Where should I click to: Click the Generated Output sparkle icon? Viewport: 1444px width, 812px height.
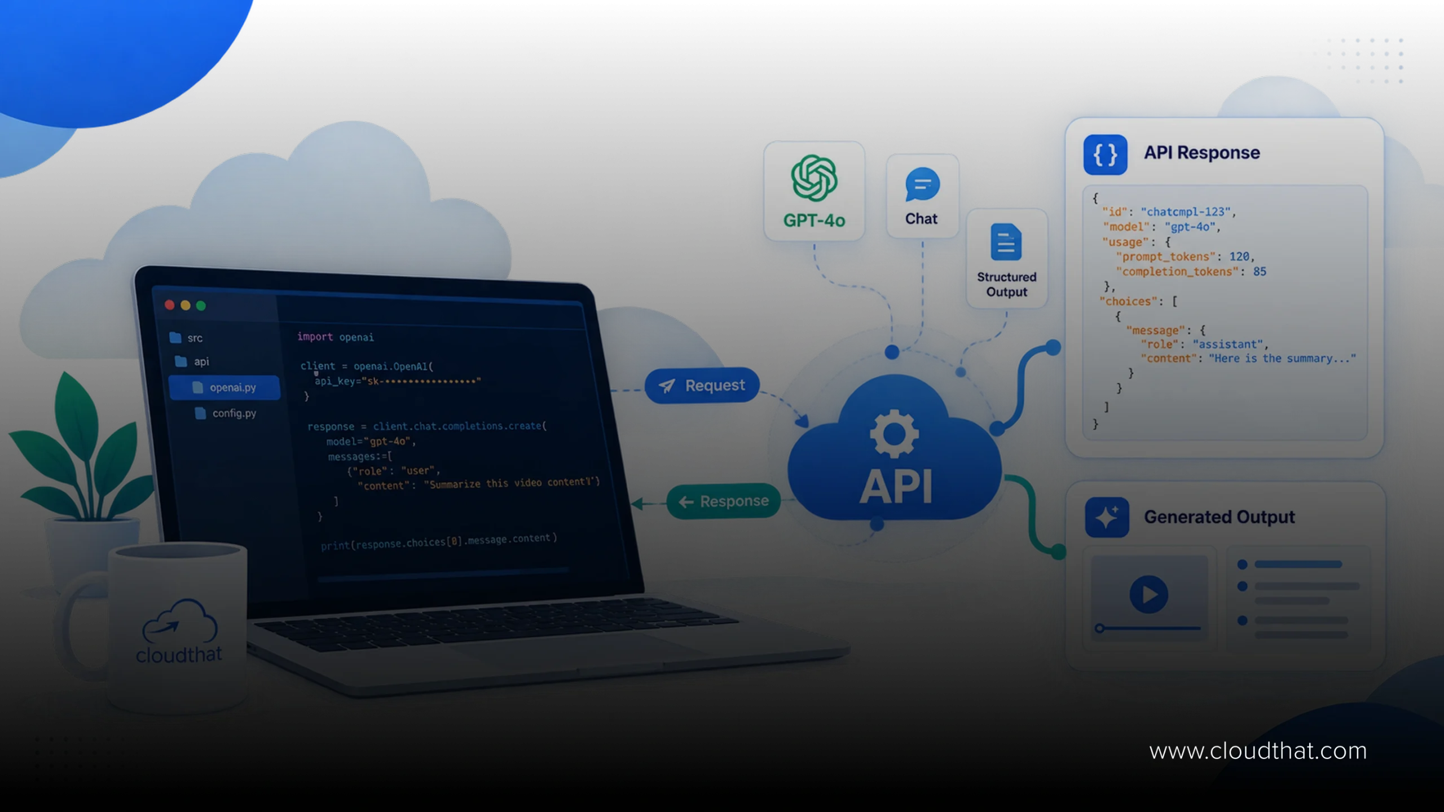click(1107, 517)
